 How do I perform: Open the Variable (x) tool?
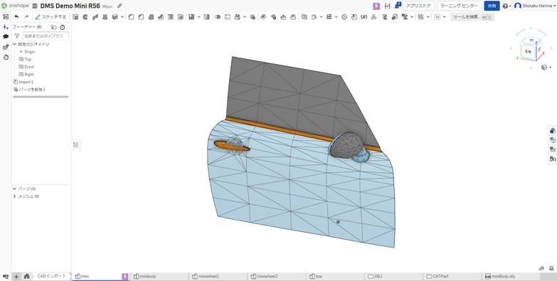tap(364, 16)
